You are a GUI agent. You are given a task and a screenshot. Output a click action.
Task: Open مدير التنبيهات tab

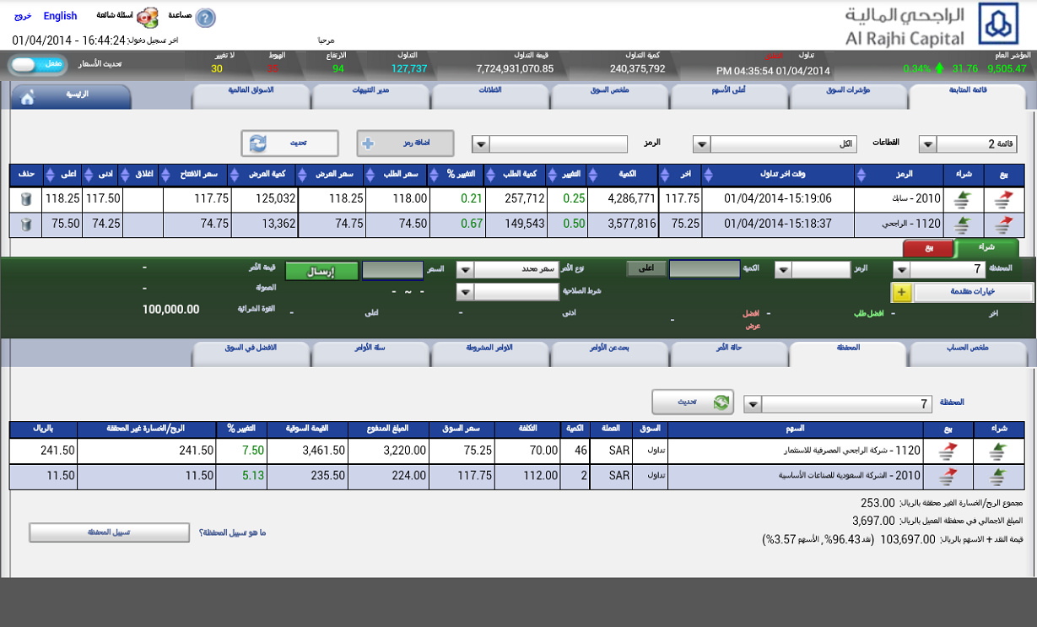(x=370, y=97)
